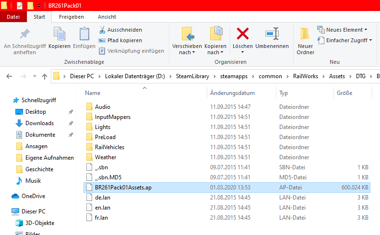Image resolution: width=380 pixels, height=235 pixels.
Task: Click Lokaler Datenträger (D:) breadcrumb
Action: (135, 76)
